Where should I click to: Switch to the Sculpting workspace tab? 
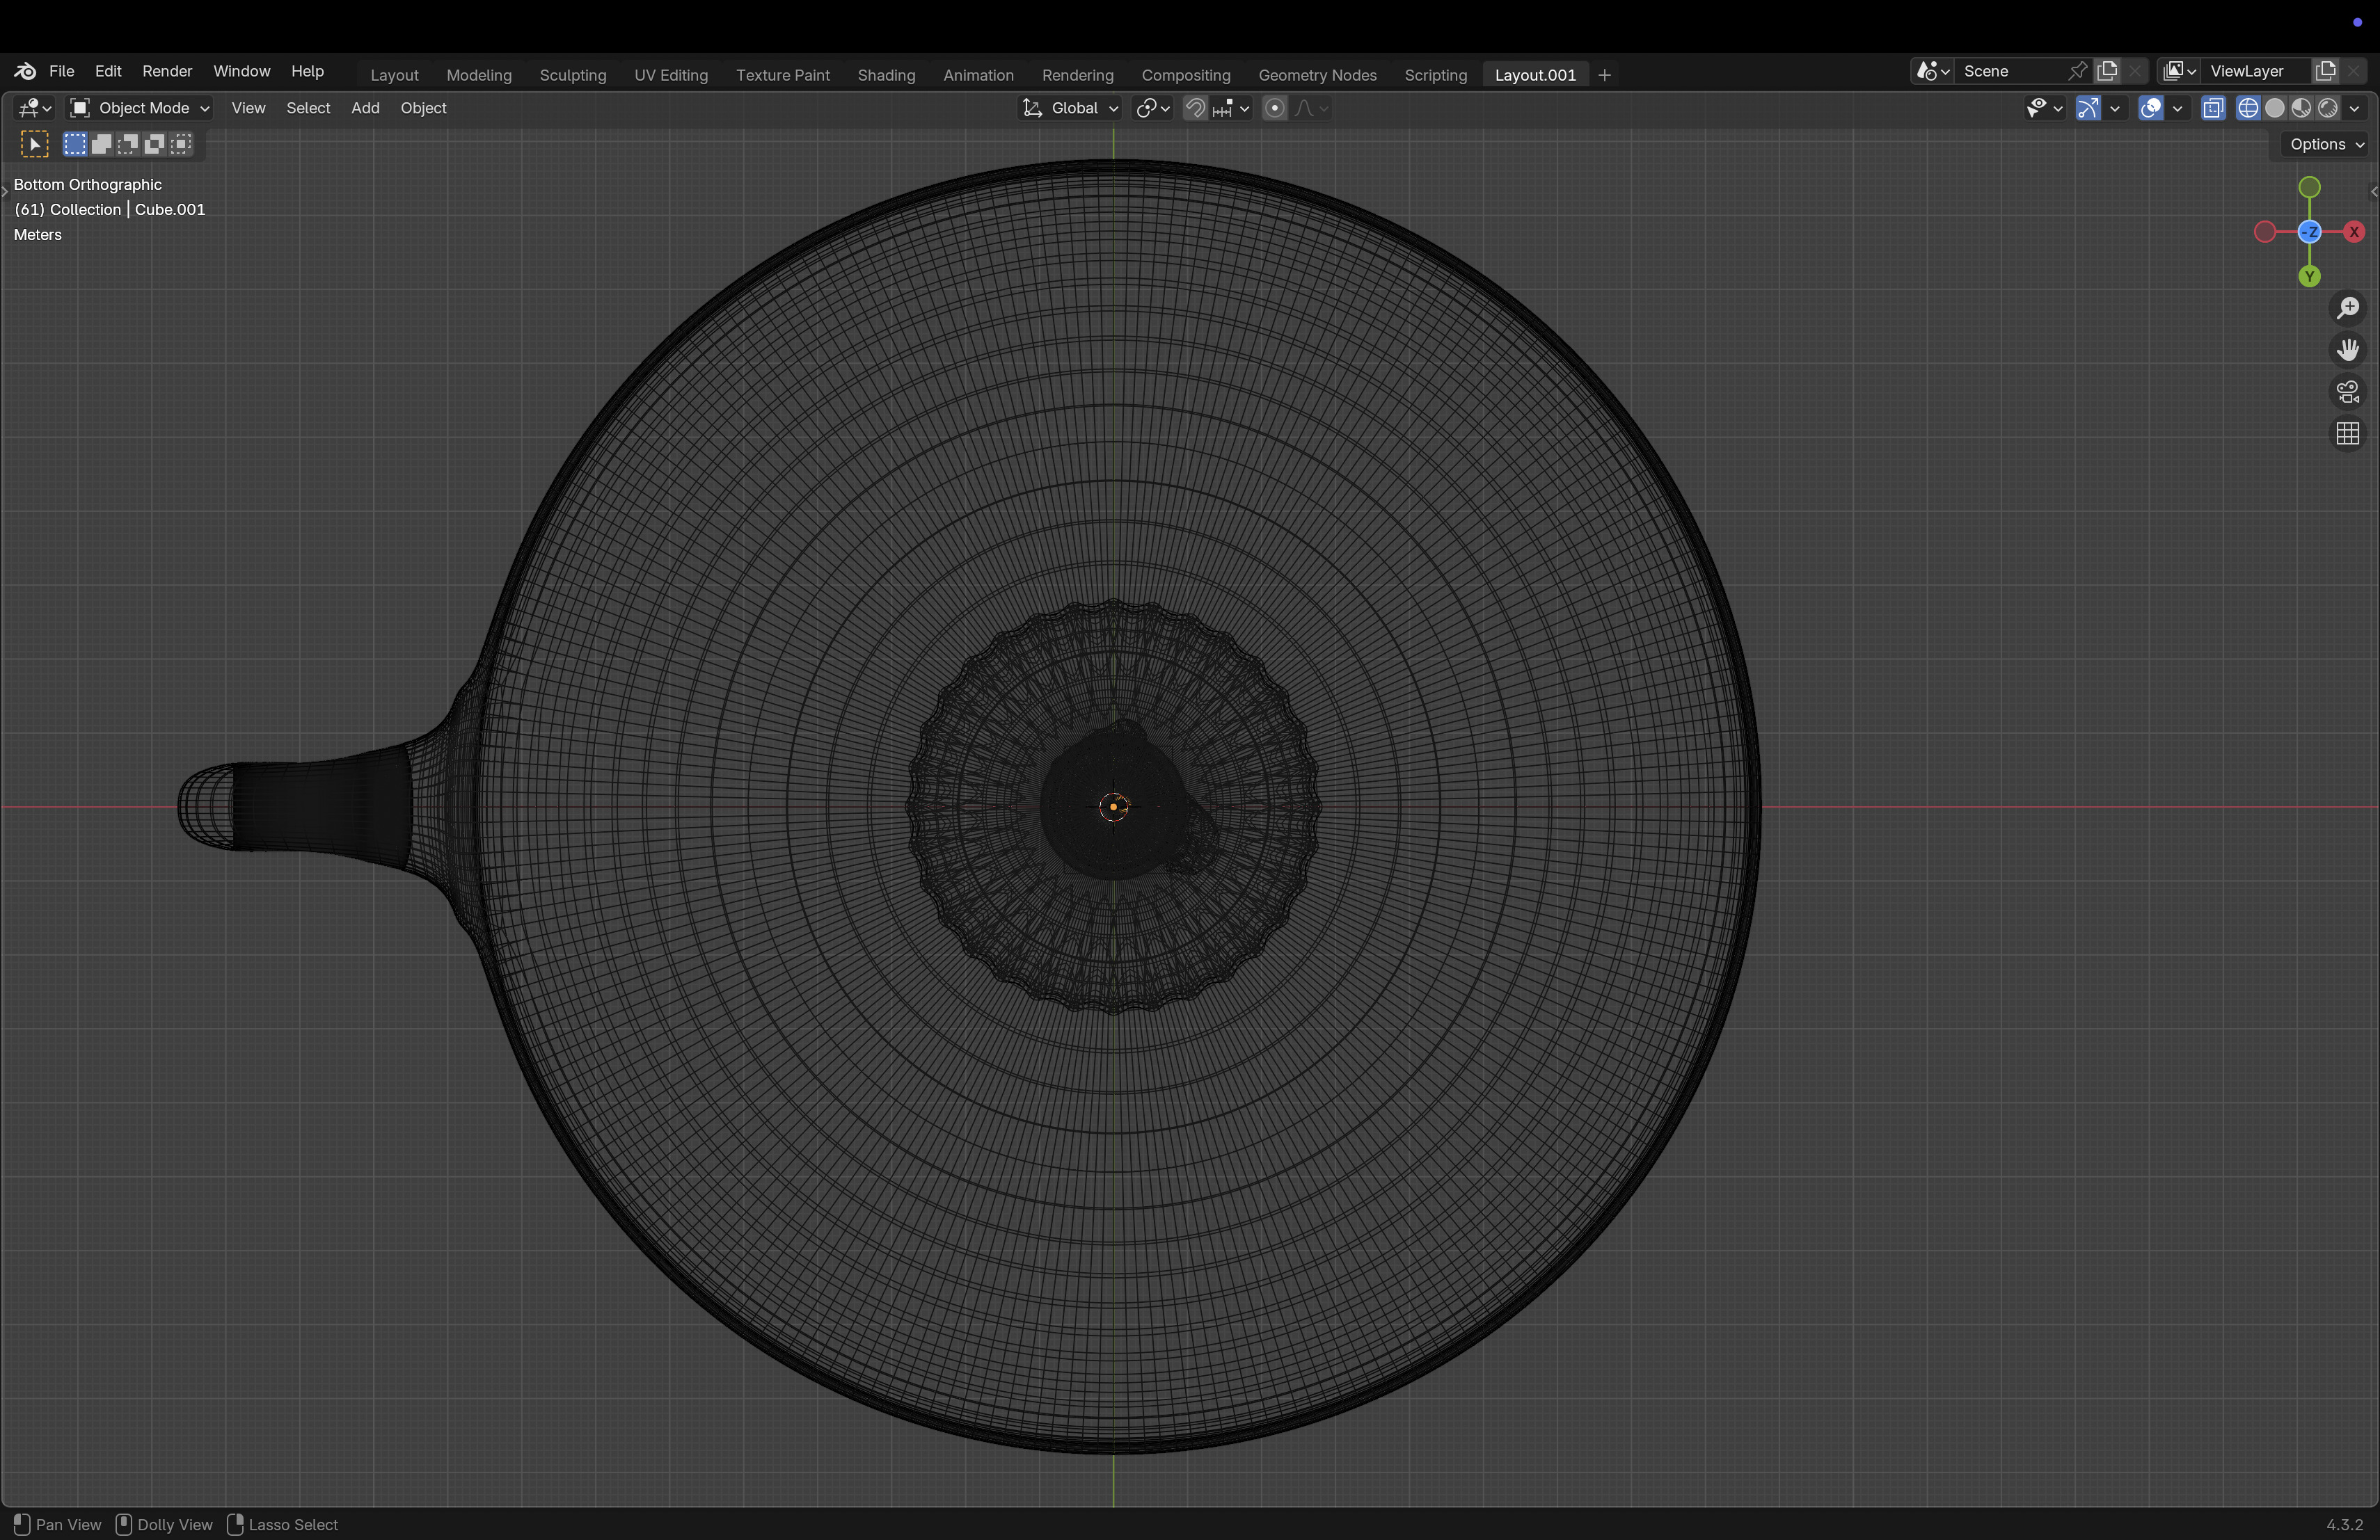(572, 75)
